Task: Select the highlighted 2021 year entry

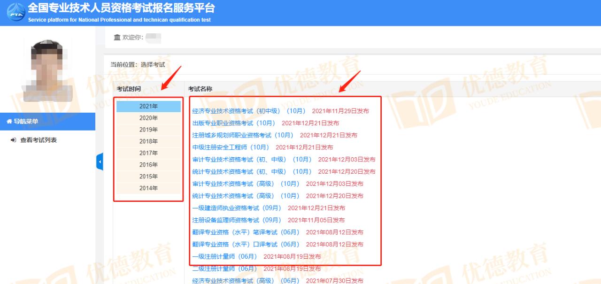Action: pyautogui.click(x=148, y=106)
